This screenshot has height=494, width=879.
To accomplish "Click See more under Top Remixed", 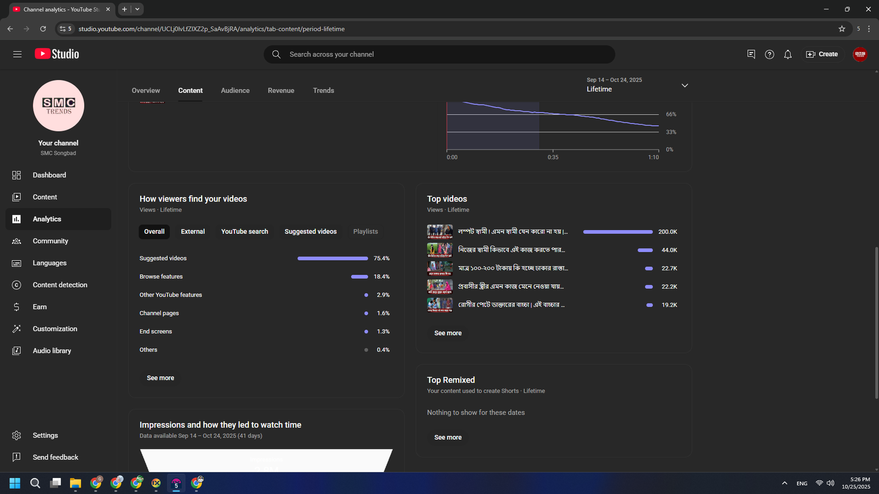I will tap(448, 437).
